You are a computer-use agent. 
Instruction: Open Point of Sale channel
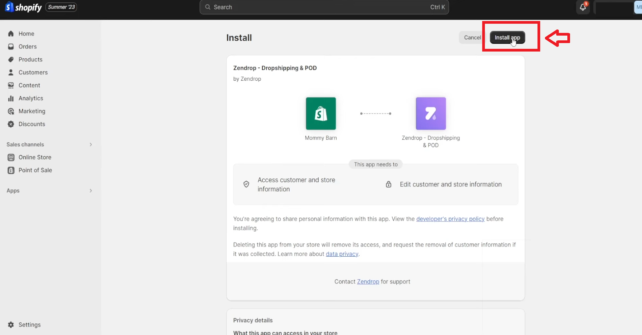[x=35, y=170]
